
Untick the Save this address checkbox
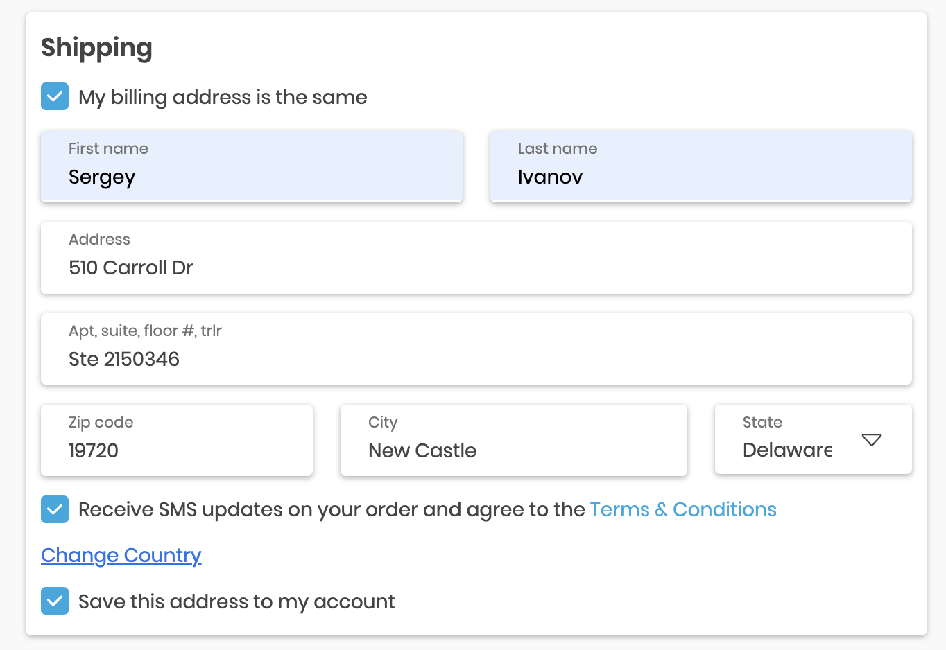pos(55,601)
